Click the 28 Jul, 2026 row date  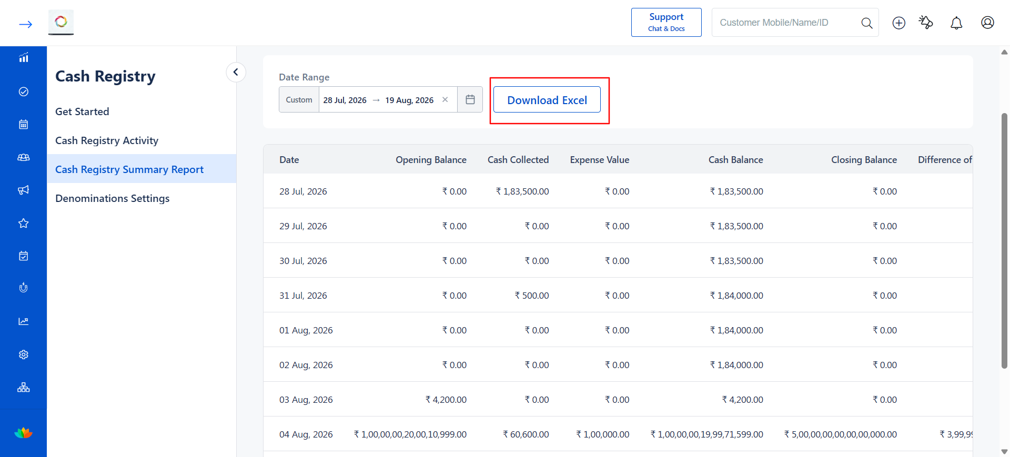[303, 191]
